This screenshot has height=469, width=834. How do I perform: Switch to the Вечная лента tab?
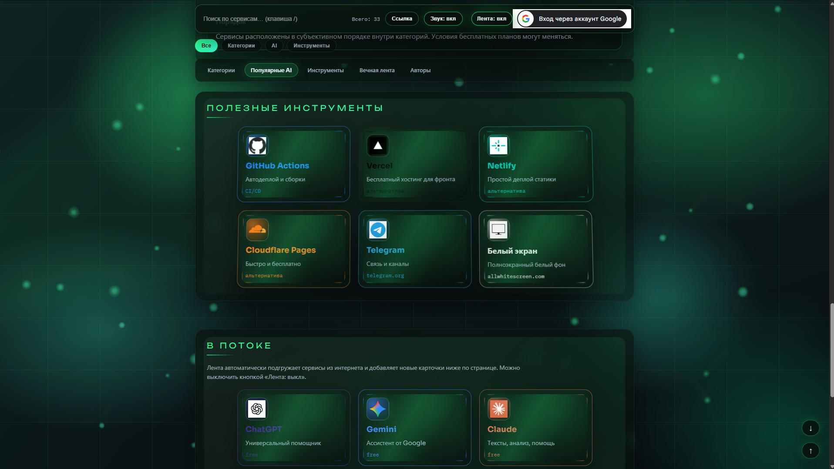click(377, 70)
